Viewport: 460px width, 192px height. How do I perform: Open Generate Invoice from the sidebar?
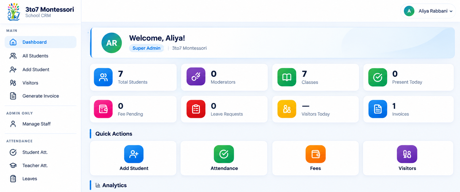[41, 96]
